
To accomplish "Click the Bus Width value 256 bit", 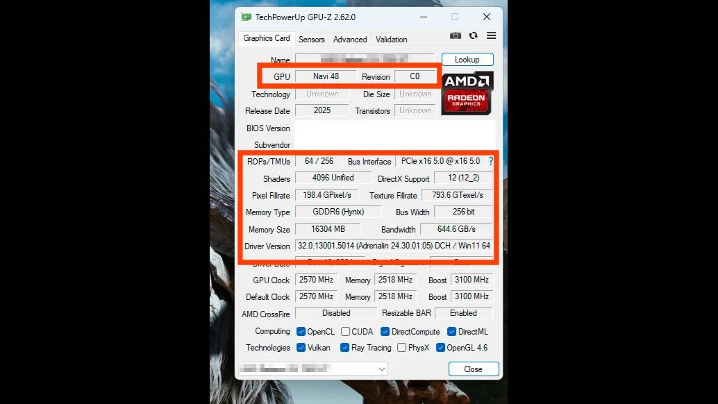I will pos(463,212).
